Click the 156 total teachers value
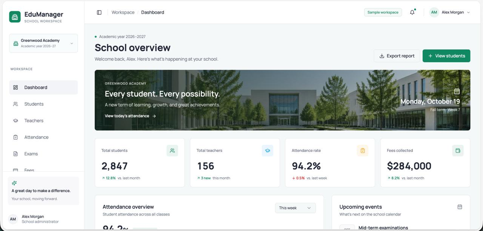This screenshot has width=483, height=231. (x=206, y=166)
